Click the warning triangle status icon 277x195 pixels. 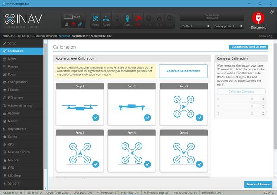[67, 24]
